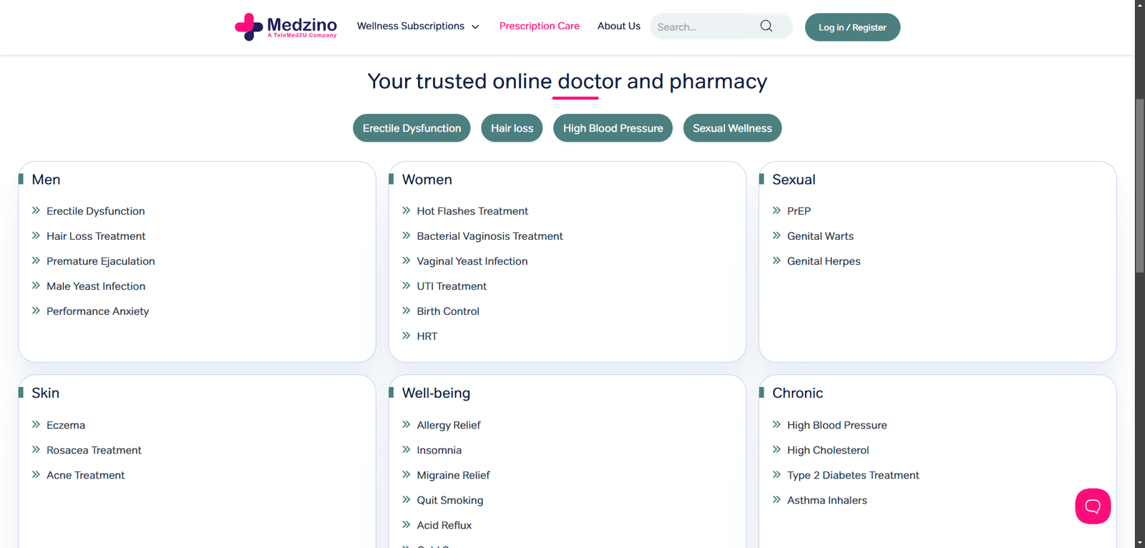This screenshot has width=1145, height=548.
Task: Select the Hair loss pill button
Action: coord(512,128)
